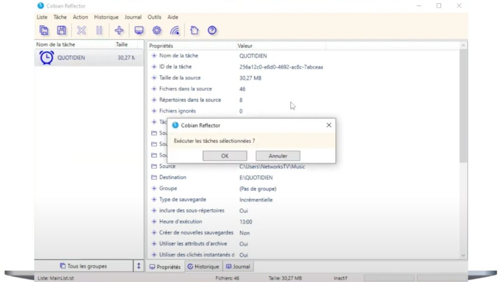
Task: Click the Répertoires dans la source label
Action: [190, 100]
